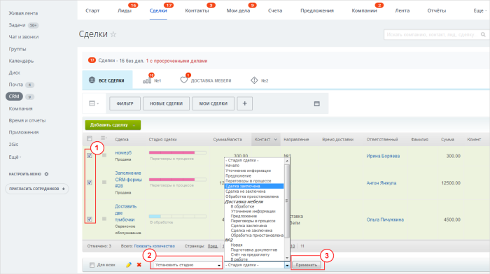Viewport: 490px width, 274px height.
Task: Select Сделка заключена in stage list
Action: 254,186
